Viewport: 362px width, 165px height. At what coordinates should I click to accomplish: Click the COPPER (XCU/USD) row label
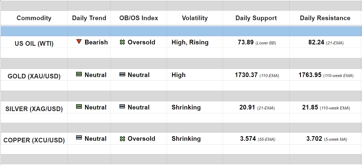click(34, 140)
